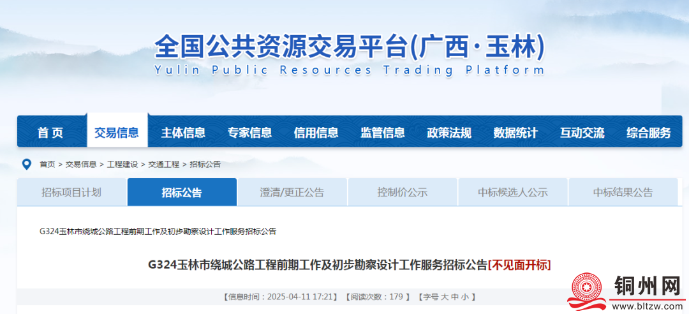
Task: Go to 专家信息 in the navigation bar
Action: [249, 132]
